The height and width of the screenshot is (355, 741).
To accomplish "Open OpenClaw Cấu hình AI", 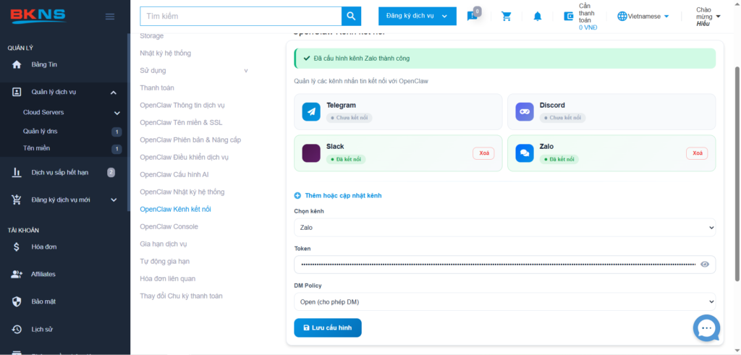I will 174,175.
